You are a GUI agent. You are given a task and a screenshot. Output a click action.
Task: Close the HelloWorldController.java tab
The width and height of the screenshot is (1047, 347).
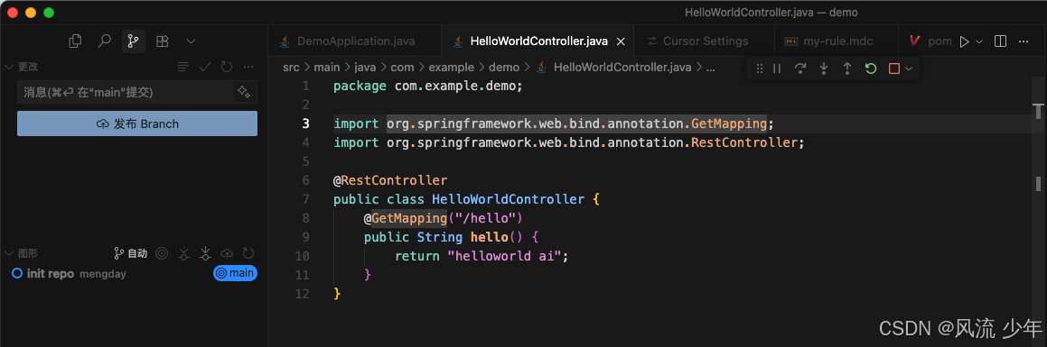621,41
